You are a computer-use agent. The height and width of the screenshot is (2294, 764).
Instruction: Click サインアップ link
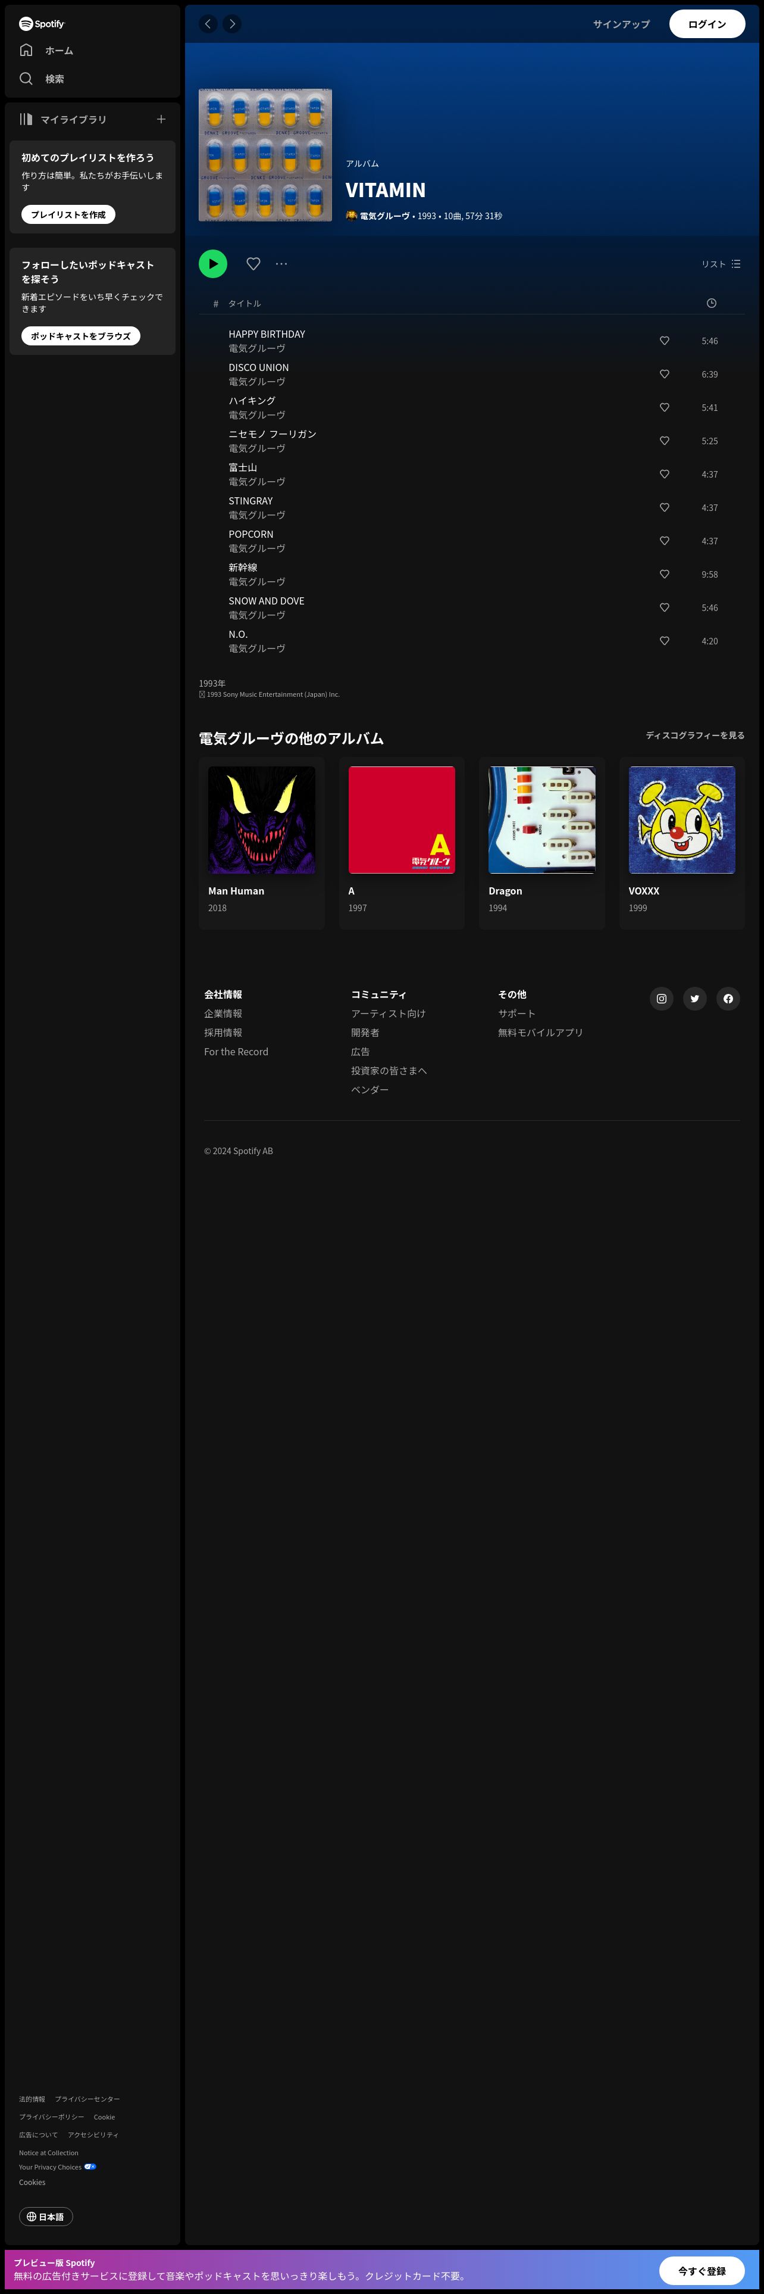coord(622,24)
